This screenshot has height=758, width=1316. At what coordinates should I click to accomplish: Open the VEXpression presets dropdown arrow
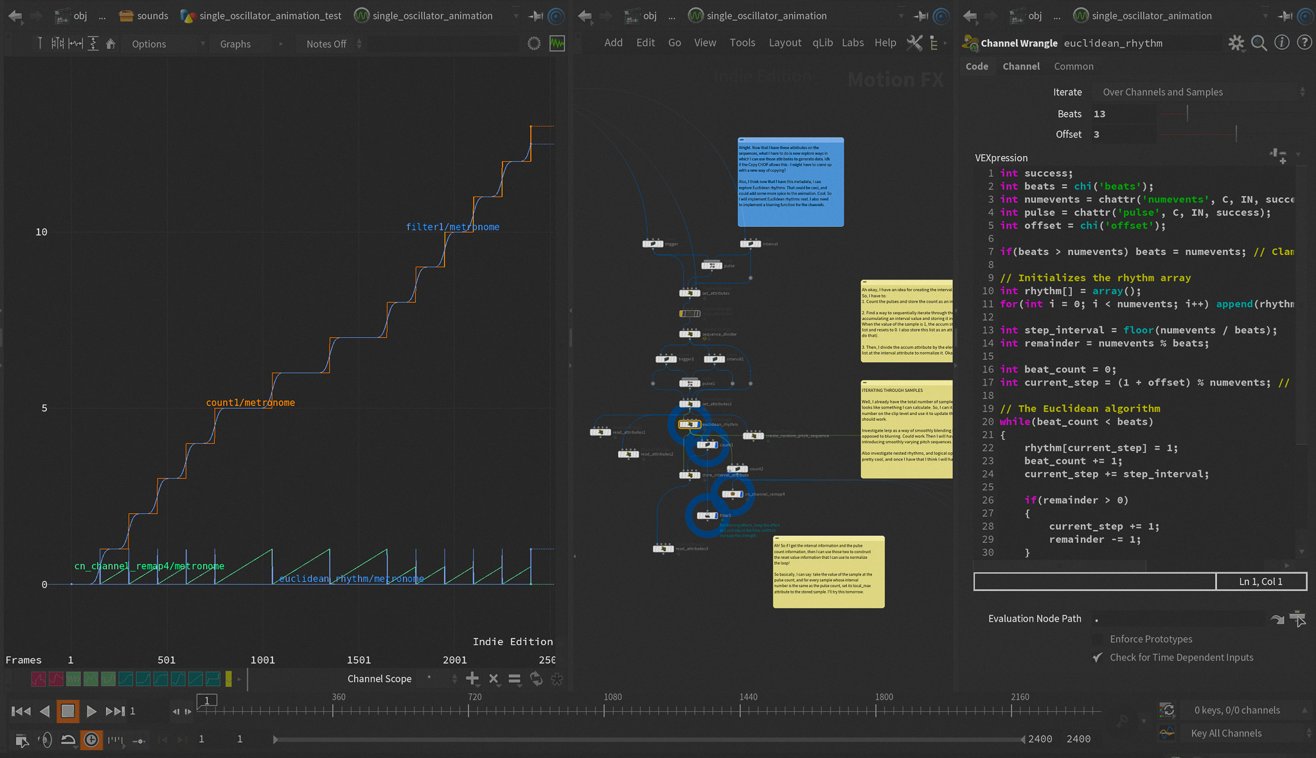[1298, 155]
